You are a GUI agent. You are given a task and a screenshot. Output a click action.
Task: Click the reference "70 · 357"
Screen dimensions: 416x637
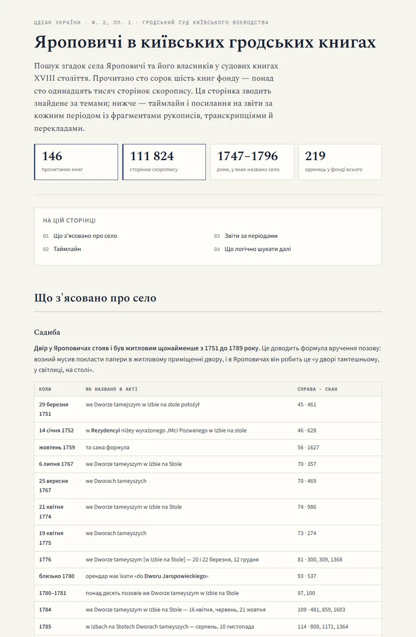(307, 464)
